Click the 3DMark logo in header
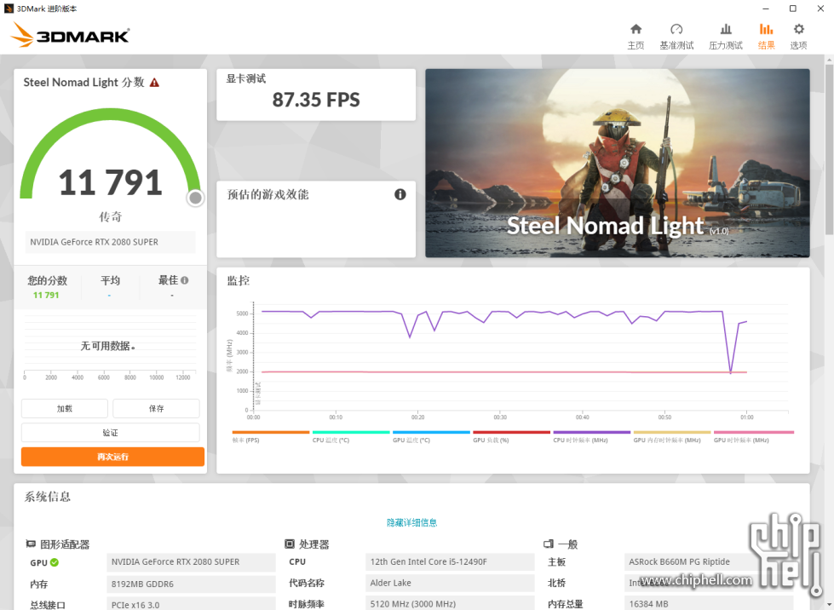 click(70, 35)
